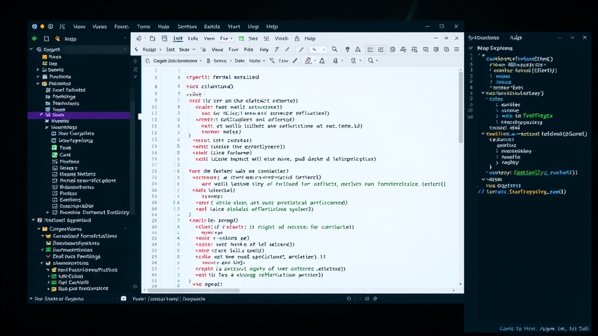Open the "Side" dropdown in the editor toolbar
Image resolution: width=598 pixels, height=336 pixels.
187,50
